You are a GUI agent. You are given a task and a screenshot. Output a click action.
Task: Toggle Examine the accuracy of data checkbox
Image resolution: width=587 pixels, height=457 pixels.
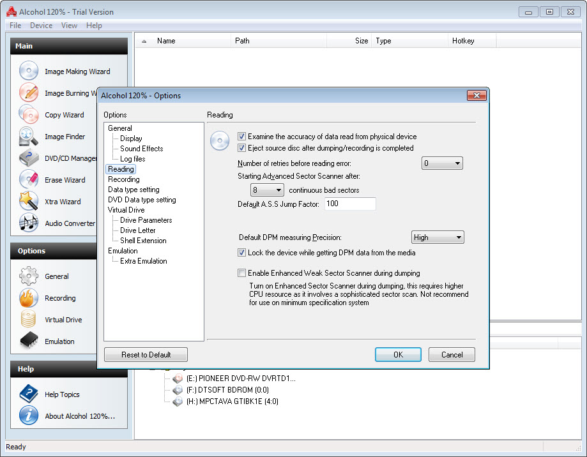(242, 137)
